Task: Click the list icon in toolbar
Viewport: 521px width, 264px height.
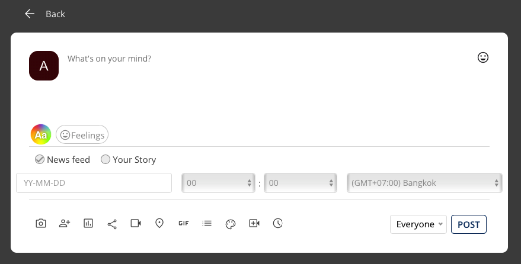Action: (207, 223)
